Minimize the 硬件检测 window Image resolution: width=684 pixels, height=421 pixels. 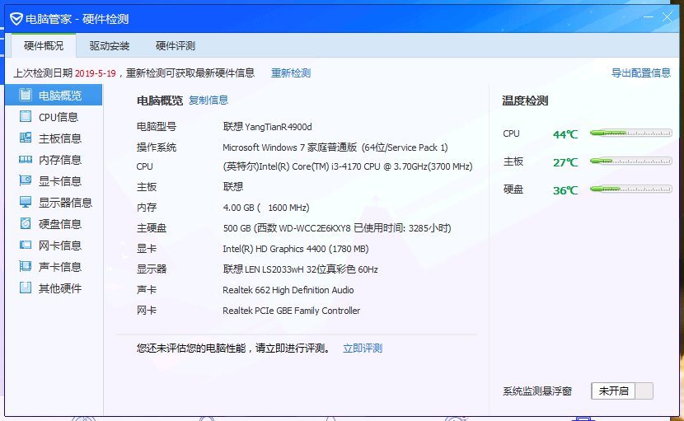click(x=649, y=17)
